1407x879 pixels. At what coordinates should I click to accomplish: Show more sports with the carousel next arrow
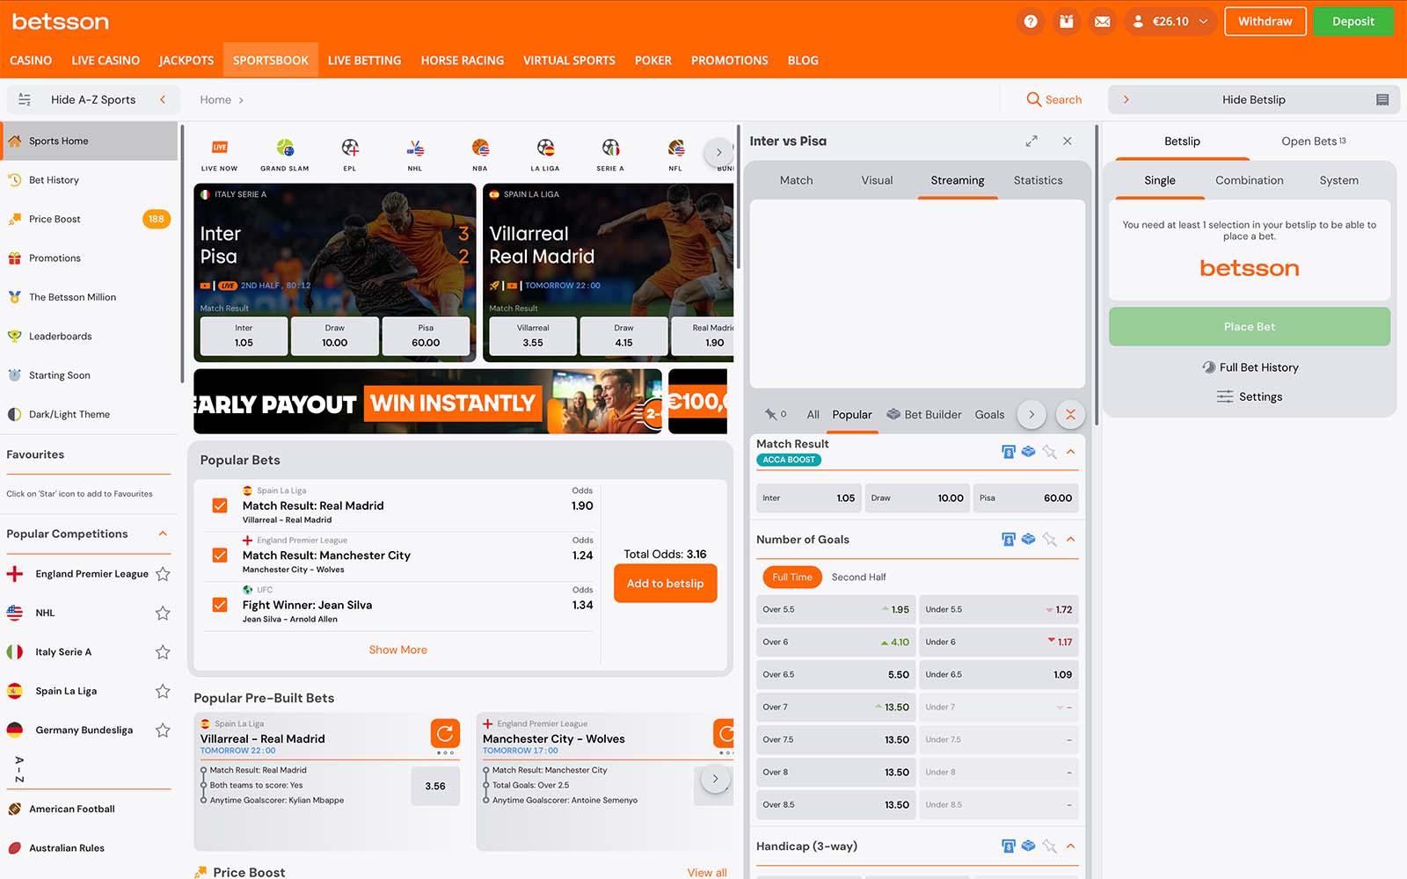click(x=718, y=152)
